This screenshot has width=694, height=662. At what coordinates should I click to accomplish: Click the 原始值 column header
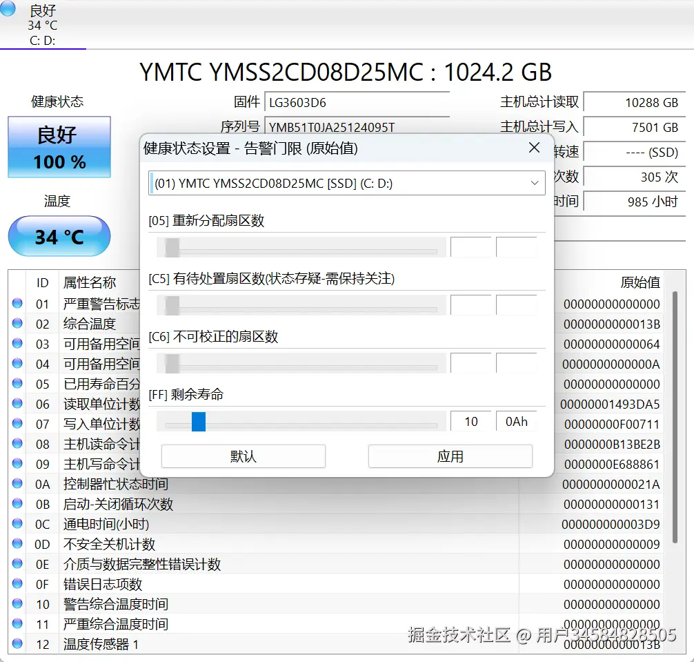coord(640,282)
